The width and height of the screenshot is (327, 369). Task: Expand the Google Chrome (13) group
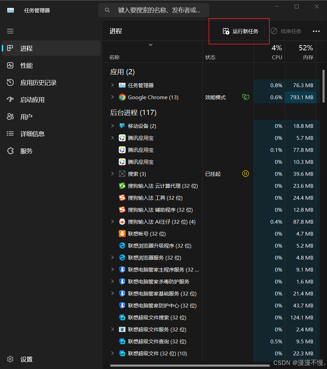[x=113, y=97]
